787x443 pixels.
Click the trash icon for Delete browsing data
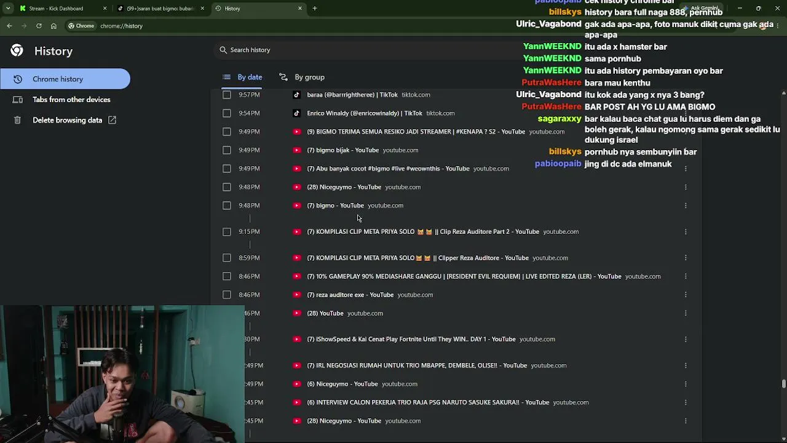(x=18, y=120)
